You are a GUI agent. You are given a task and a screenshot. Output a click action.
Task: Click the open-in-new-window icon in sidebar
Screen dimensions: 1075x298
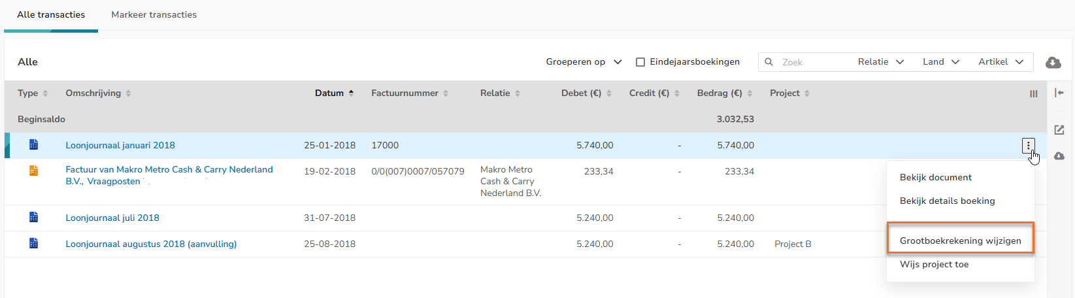pos(1059,129)
